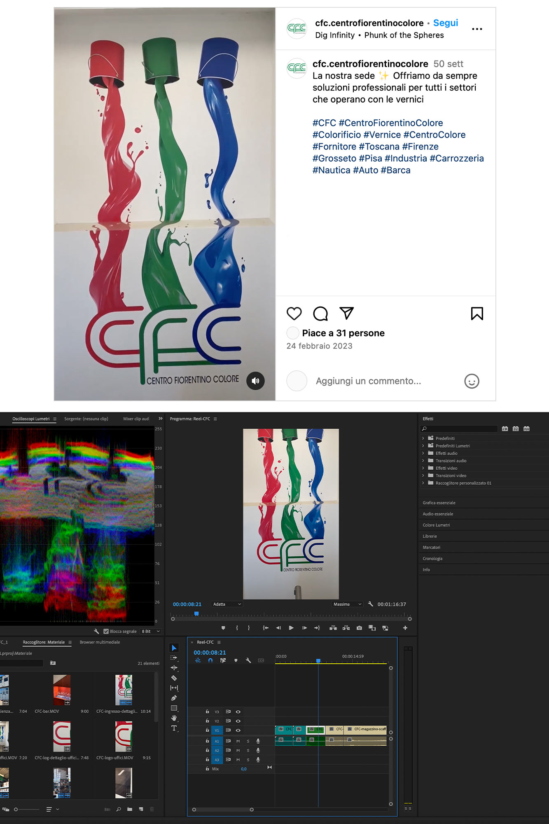549x824 pixels.
Task: Mute audio track A1
Action: [x=238, y=741]
